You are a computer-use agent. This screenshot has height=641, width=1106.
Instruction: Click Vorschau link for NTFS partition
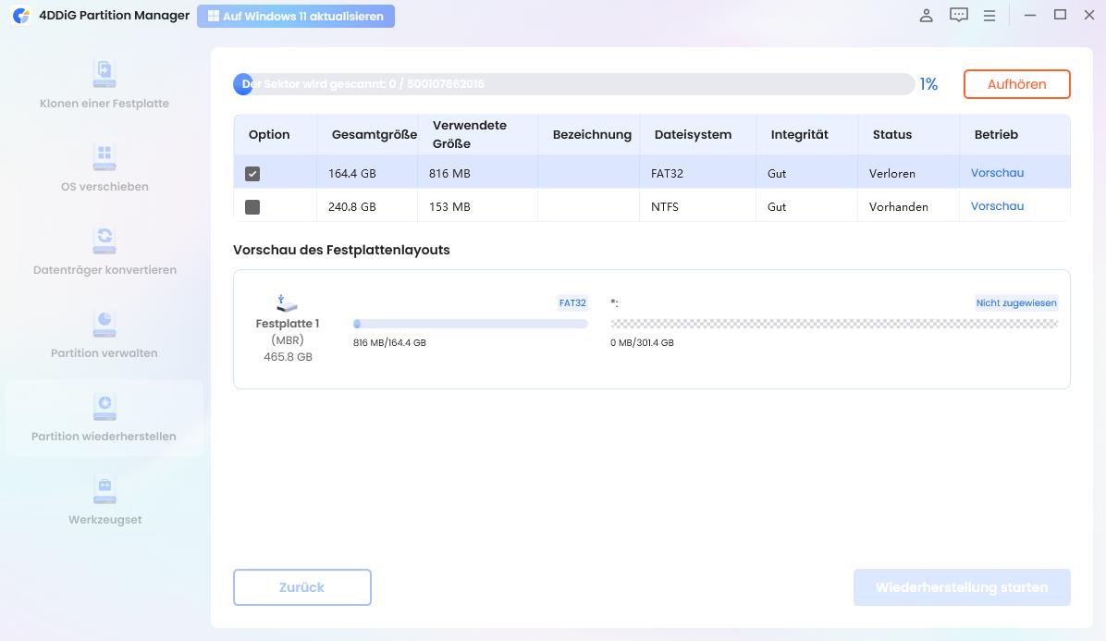coord(997,206)
